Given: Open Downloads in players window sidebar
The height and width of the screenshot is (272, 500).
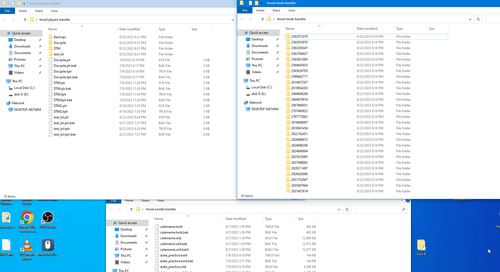Looking at the screenshot, I should click(x=22, y=46).
